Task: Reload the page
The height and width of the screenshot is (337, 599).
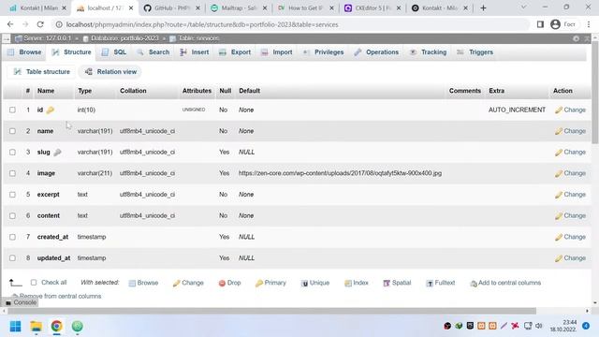Action: click(40, 24)
